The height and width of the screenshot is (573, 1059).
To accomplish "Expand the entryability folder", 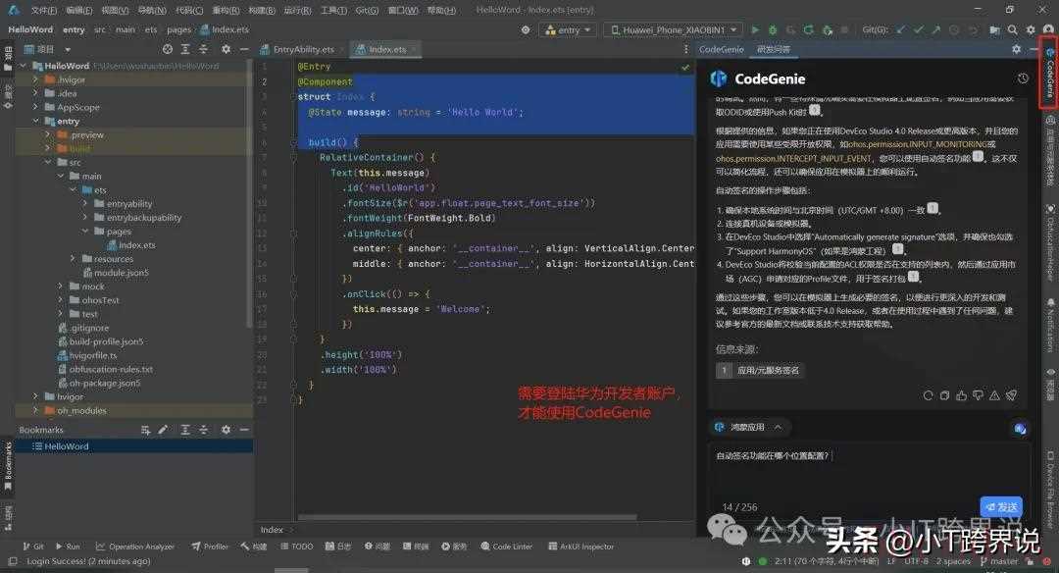I will (x=85, y=203).
